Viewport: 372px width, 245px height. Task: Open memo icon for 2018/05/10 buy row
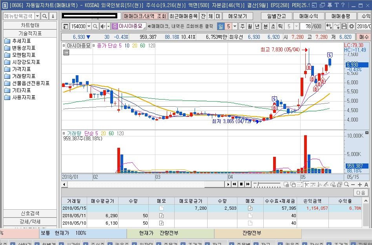tap(161, 223)
